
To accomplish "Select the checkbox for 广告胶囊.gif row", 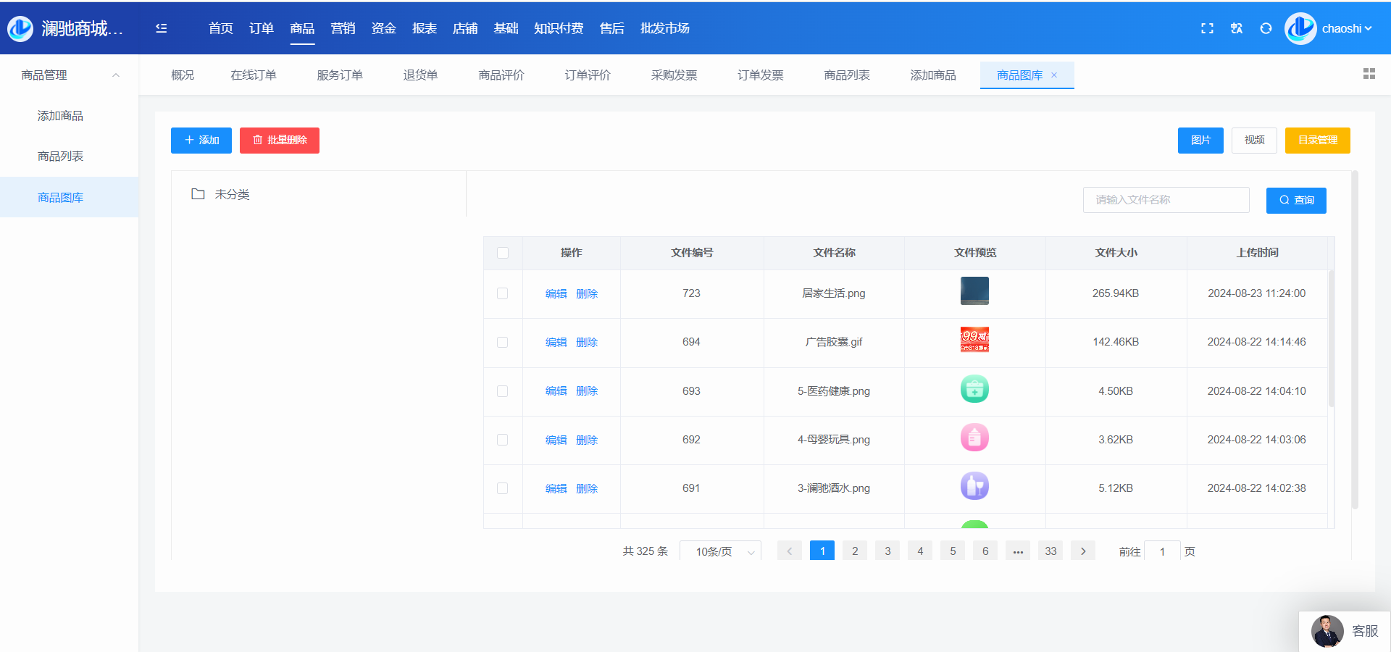I will pos(503,342).
